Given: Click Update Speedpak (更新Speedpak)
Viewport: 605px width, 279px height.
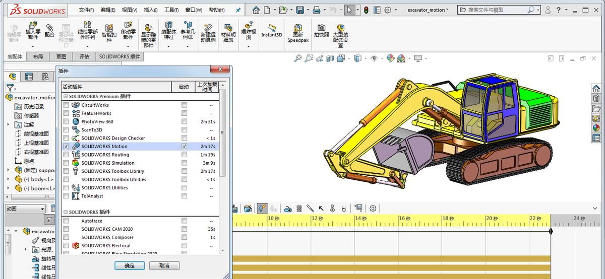Looking at the screenshot, I should click(x=298, y=33).
